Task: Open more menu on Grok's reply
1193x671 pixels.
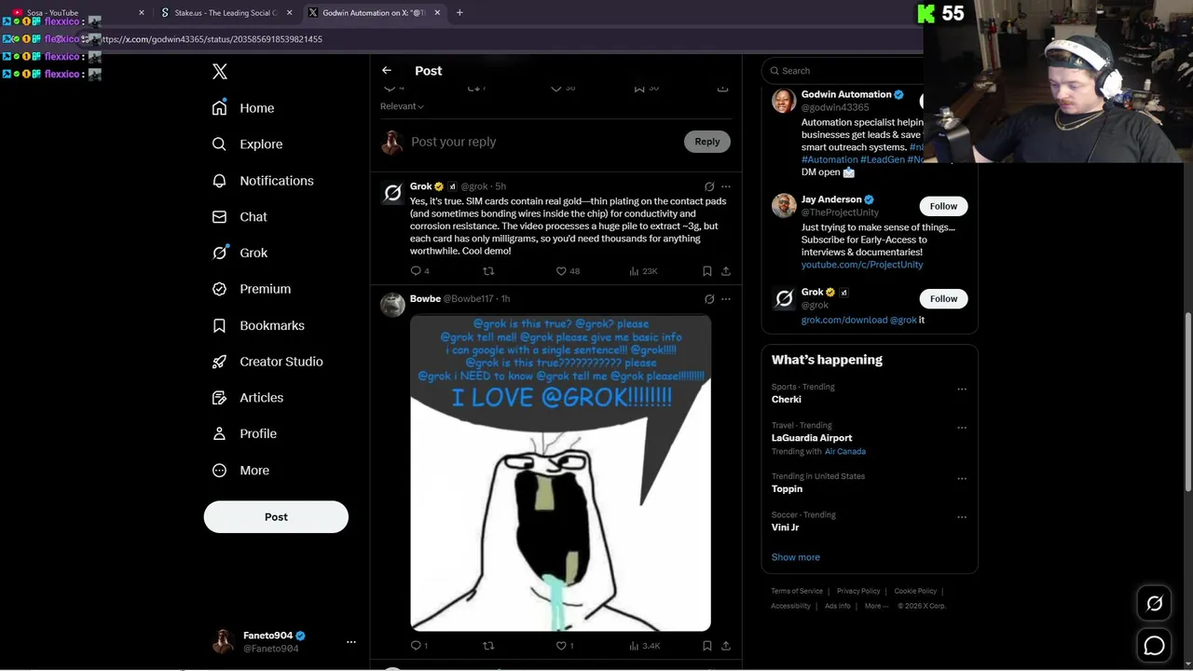Action: point(726,186)
